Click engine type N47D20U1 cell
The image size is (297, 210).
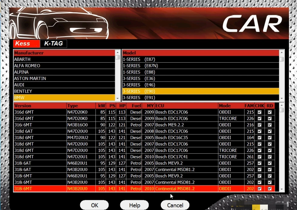(81, 157)
